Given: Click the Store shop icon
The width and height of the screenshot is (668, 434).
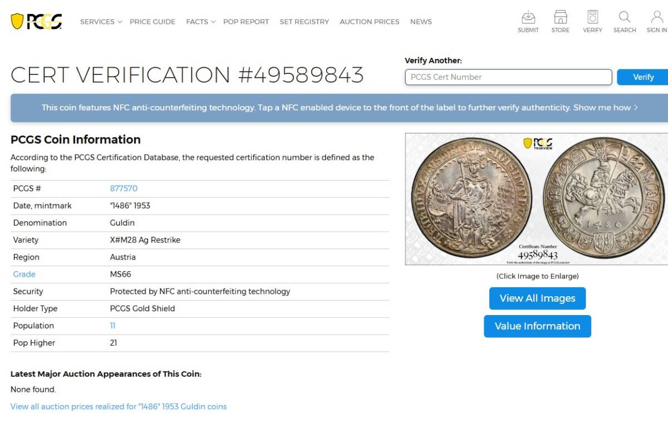Looking at the screenshot, I should pos(560,17).
